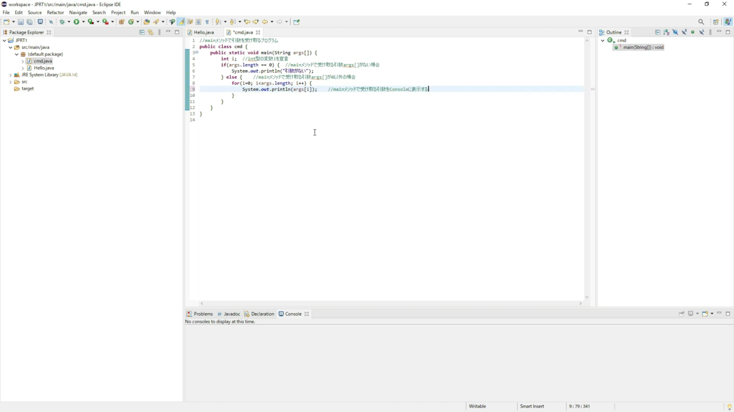
Task: Click the Coverage run icon
Action: [91, 22]
